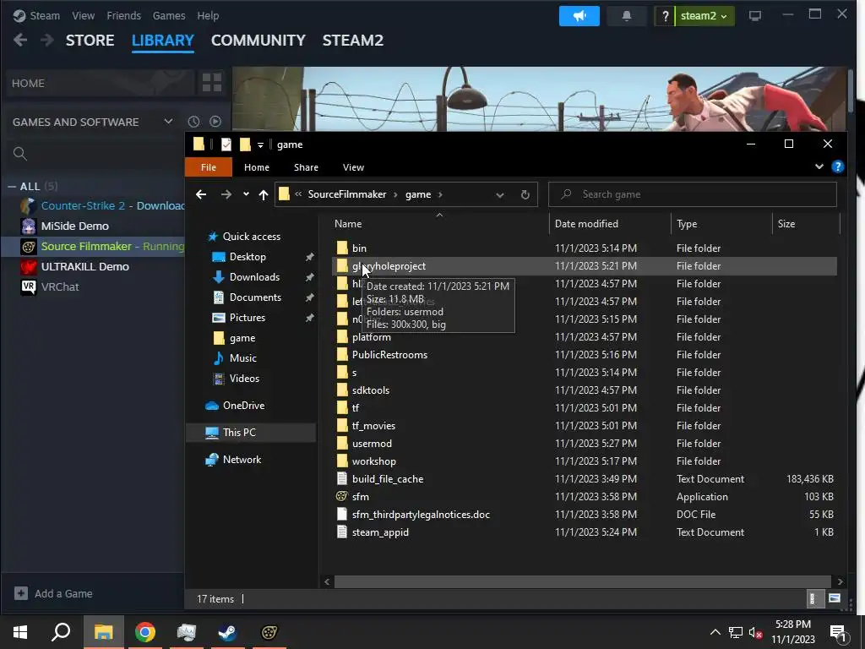
Task: Open Explorer View ribbon tab
Action: click(353, 167)
